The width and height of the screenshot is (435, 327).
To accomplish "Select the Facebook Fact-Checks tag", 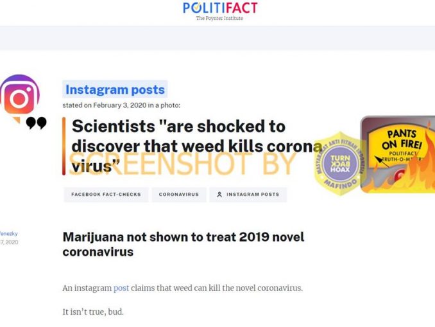I will 106,195.
